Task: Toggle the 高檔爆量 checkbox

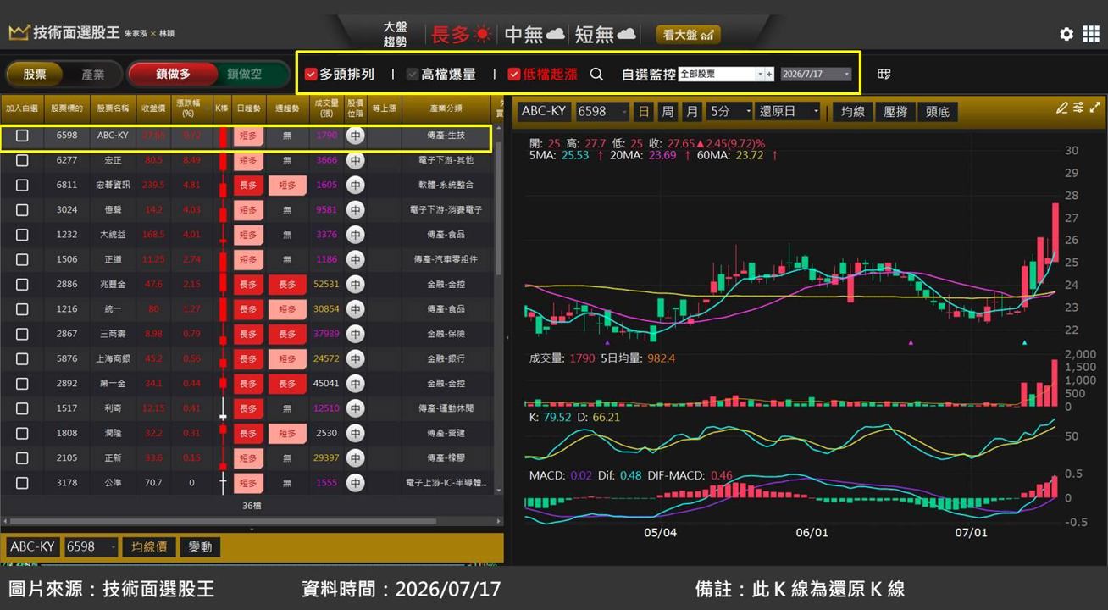Action: click(413, 75)
